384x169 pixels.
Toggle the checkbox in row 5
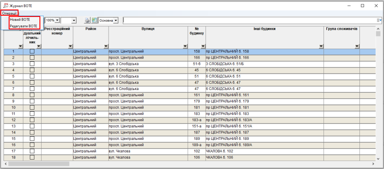pyautogui.click(x=32, y=76)
